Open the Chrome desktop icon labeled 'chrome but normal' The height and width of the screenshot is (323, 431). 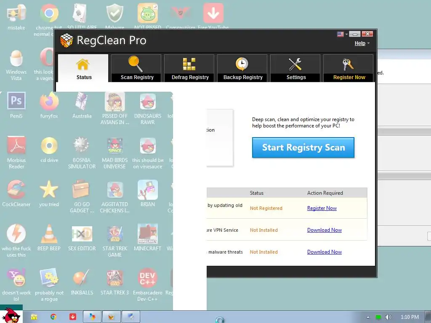pos(49,19)
